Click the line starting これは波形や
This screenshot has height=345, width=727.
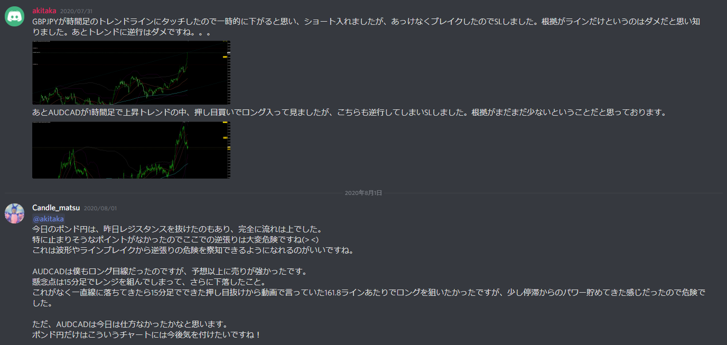tap(193, 250)
